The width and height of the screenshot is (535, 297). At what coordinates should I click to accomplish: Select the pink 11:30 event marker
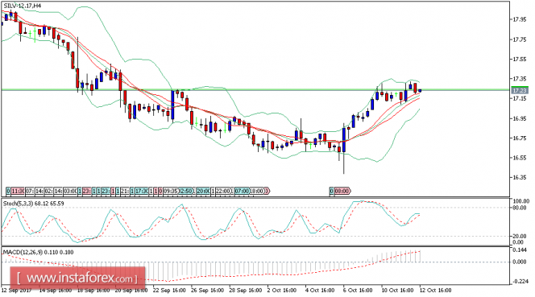(x=18, y=191)
